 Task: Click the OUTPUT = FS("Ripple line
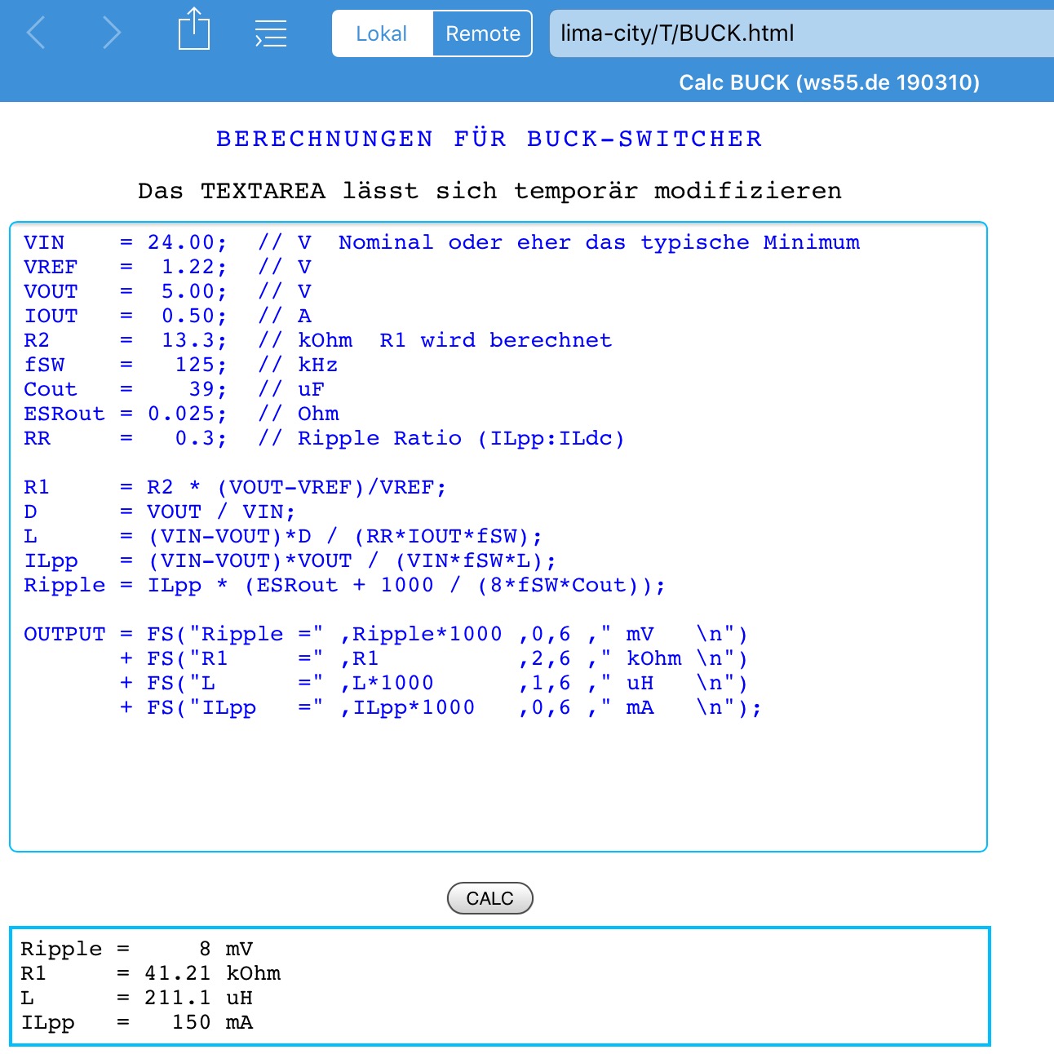(385, 634)
